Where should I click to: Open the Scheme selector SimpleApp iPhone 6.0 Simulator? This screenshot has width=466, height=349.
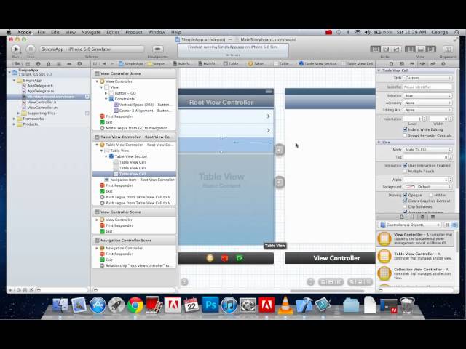coord(92,49)
